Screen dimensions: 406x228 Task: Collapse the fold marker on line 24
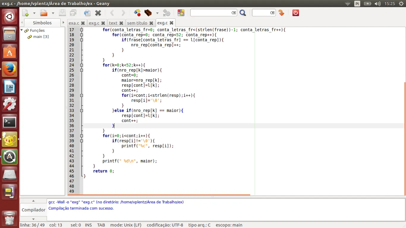coord(81,65)
